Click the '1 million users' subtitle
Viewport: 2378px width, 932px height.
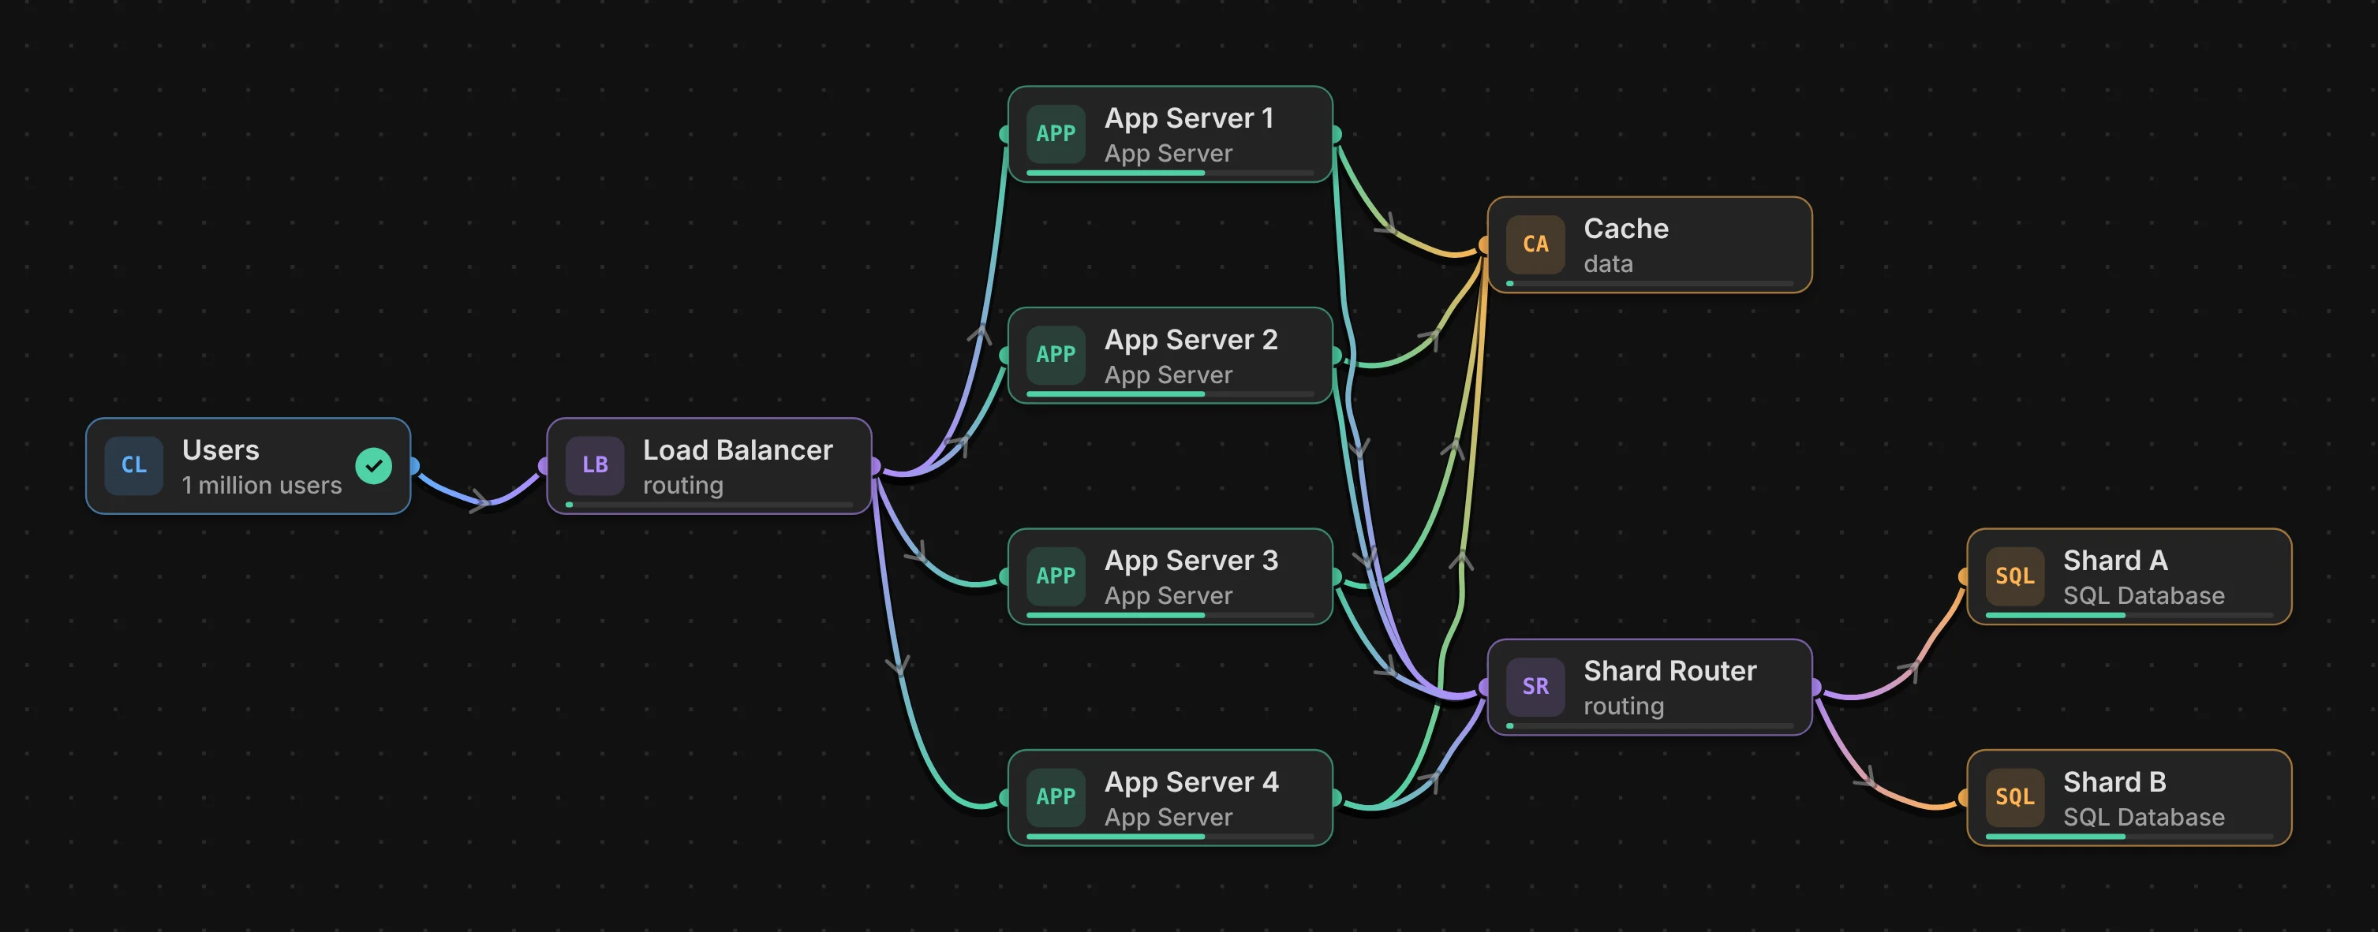(261, 486)
